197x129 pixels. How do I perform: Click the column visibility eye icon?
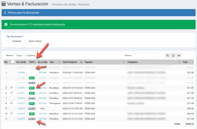point(179,55)
